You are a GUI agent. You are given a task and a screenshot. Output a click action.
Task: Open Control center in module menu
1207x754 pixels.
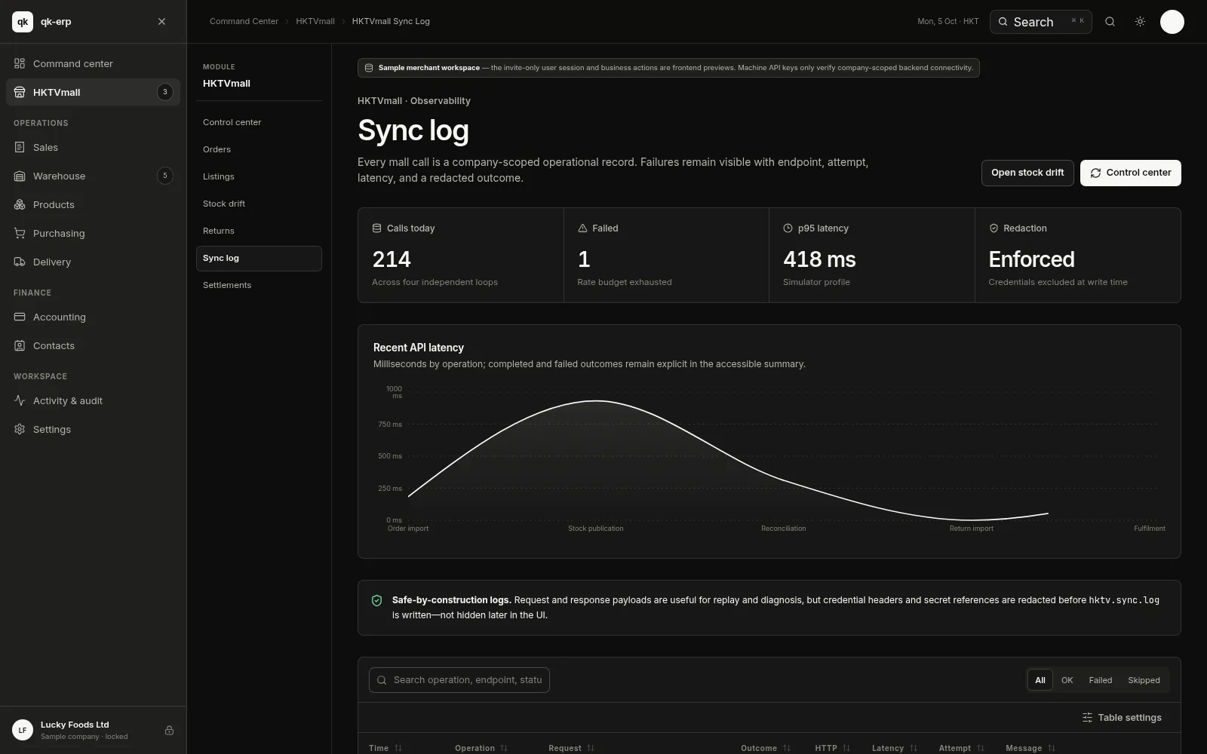click(x=259, y=122)
